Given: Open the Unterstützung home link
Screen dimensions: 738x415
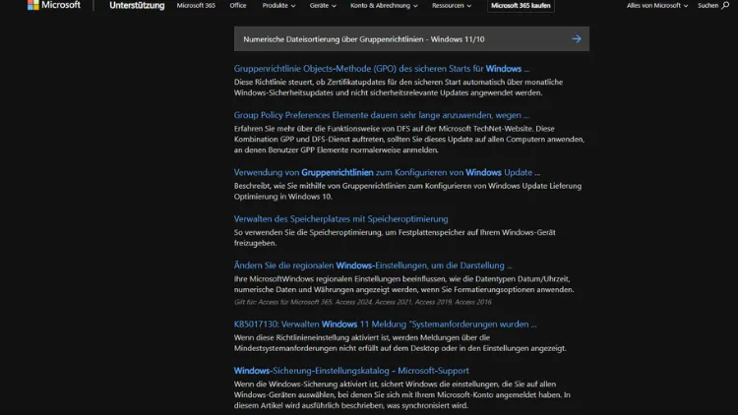Looking at the screenshot, I should click(x=137, y=6).
